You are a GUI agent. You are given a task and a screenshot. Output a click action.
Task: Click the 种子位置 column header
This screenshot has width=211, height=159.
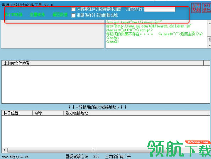click(17, 113)
